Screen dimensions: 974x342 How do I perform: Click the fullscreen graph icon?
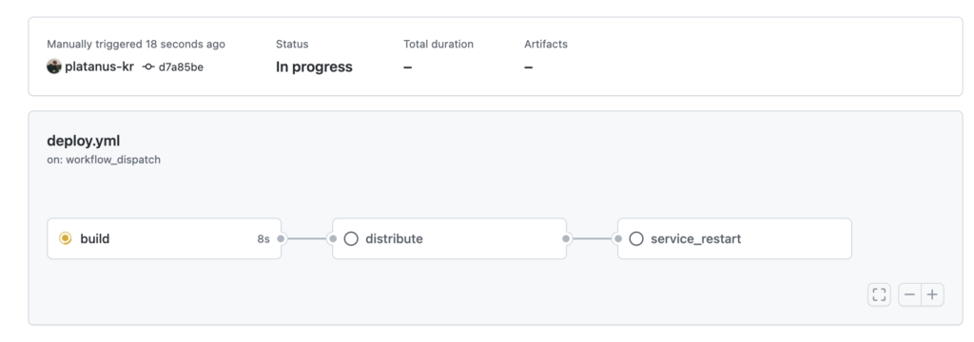(x=879, y=294)
